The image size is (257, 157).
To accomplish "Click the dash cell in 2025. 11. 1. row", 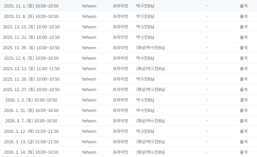I will [207, 6].
